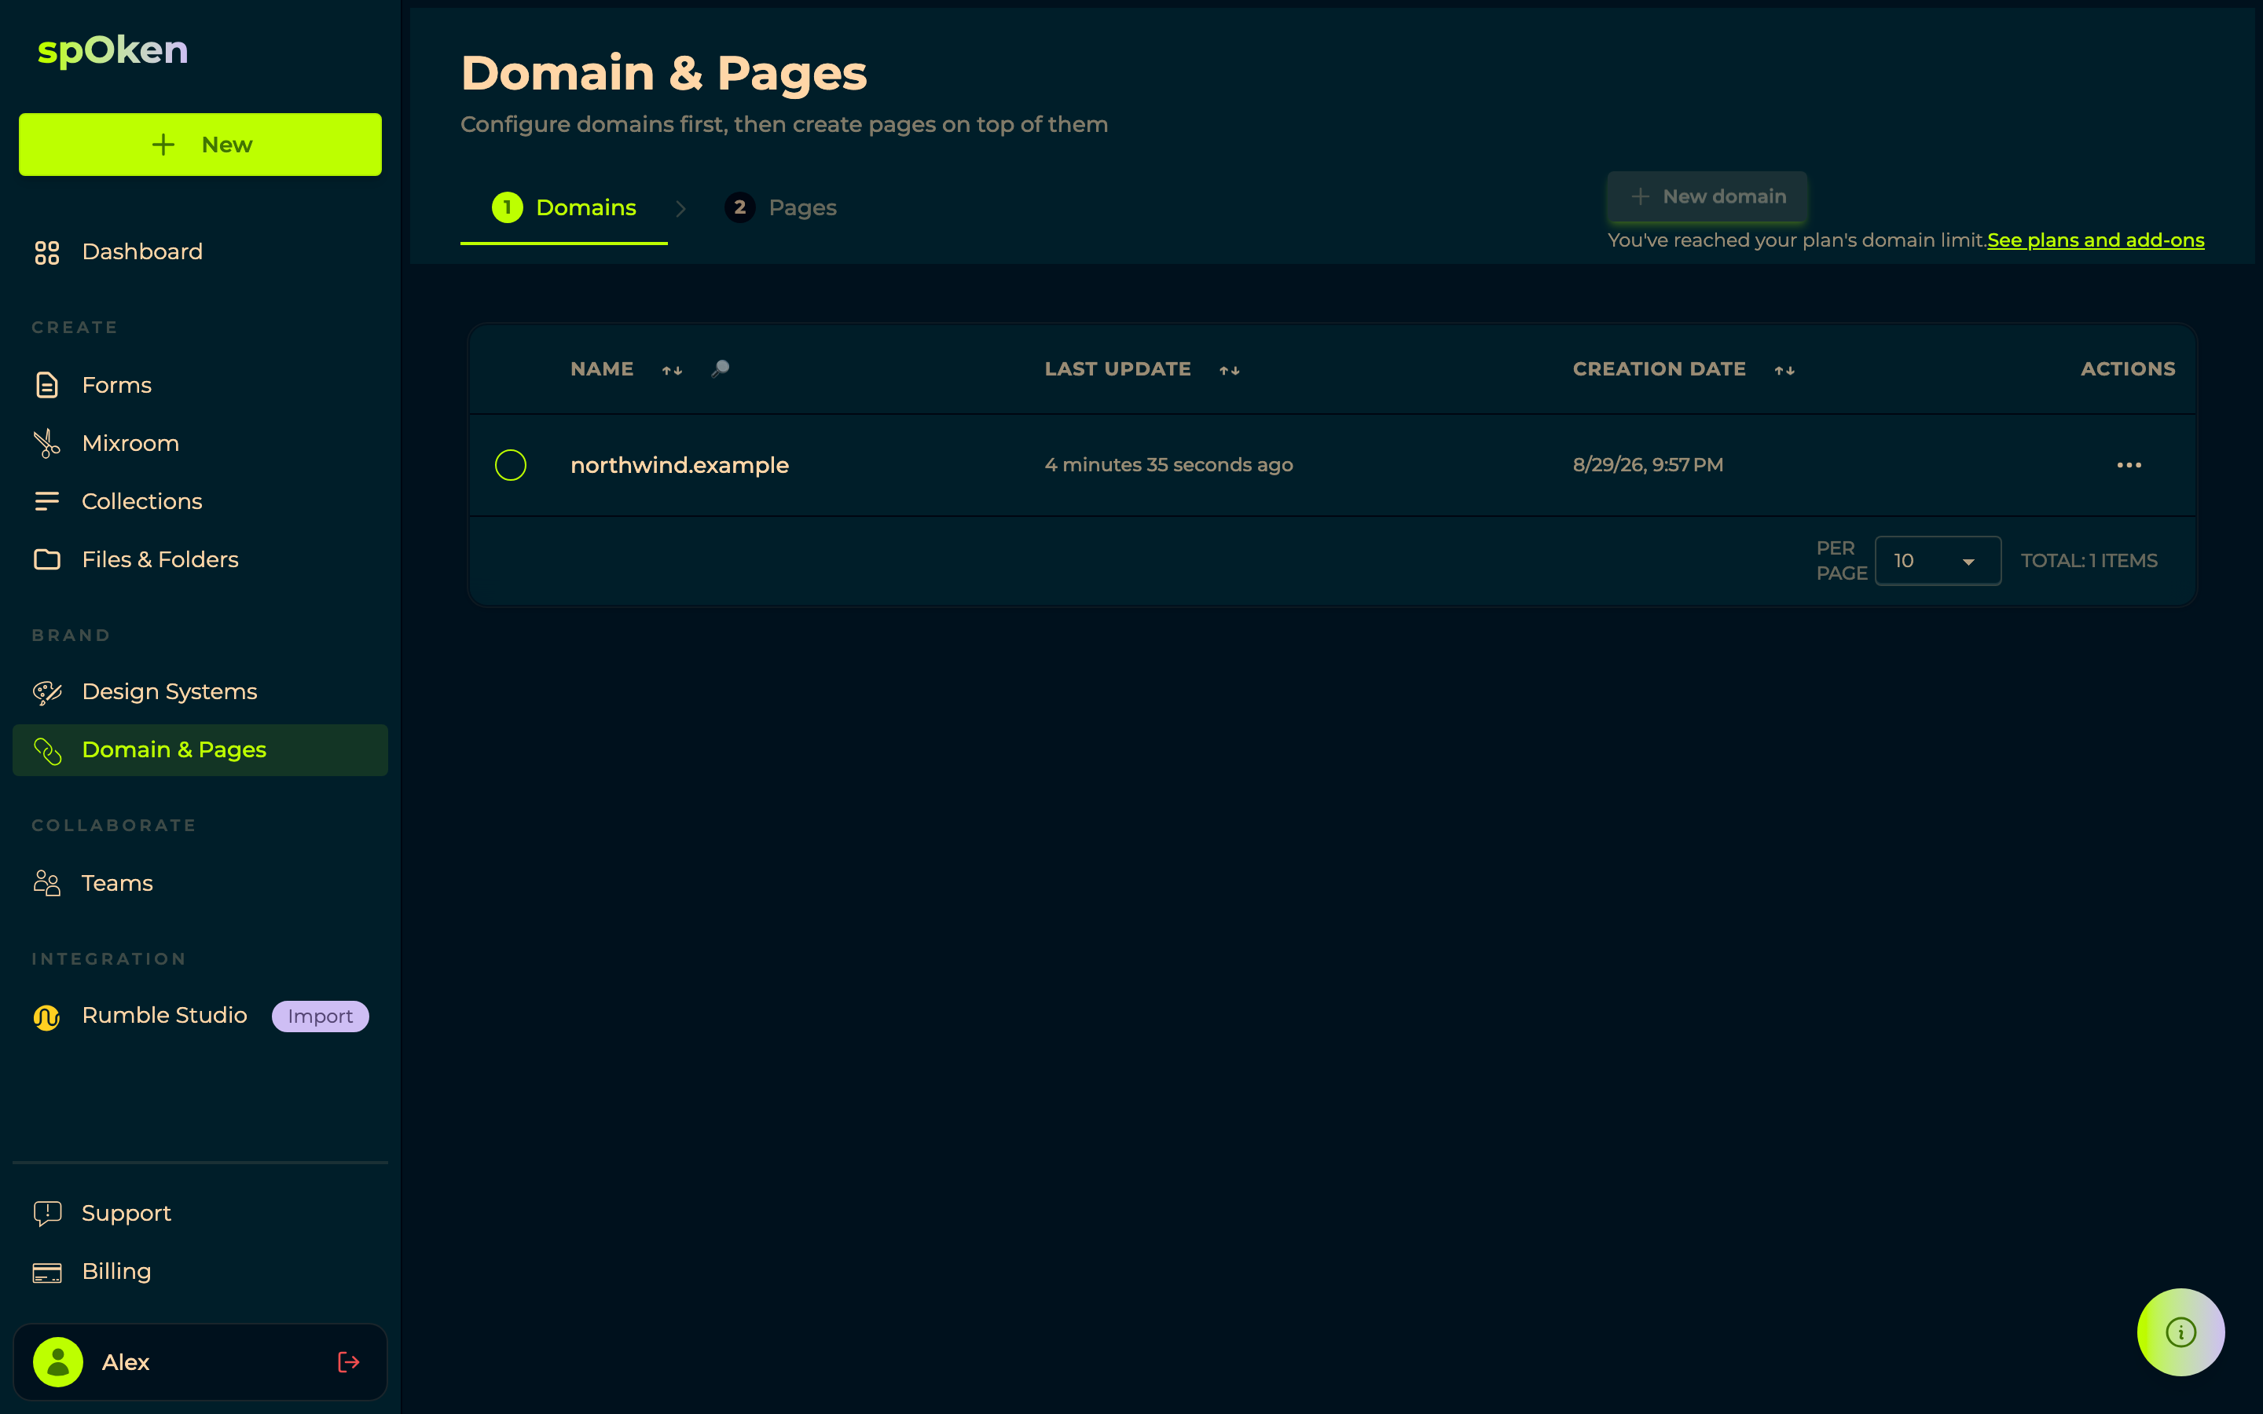The image size is (2263, 1414).
Task: Click the Import badge next to Rumble Studio
Action: point(320,1017)
